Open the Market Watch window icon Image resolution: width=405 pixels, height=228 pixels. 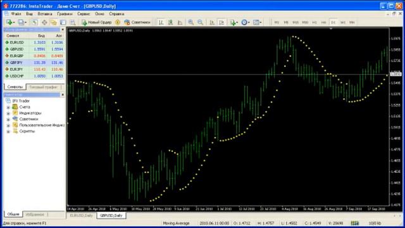point(35,23)
